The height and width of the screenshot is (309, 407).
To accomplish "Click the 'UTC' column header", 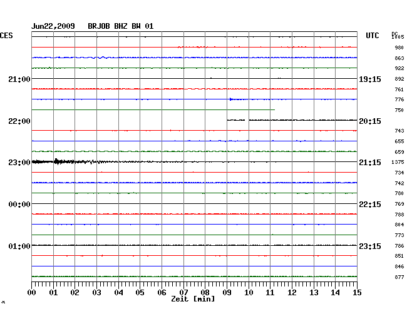I will click(372, 36).
